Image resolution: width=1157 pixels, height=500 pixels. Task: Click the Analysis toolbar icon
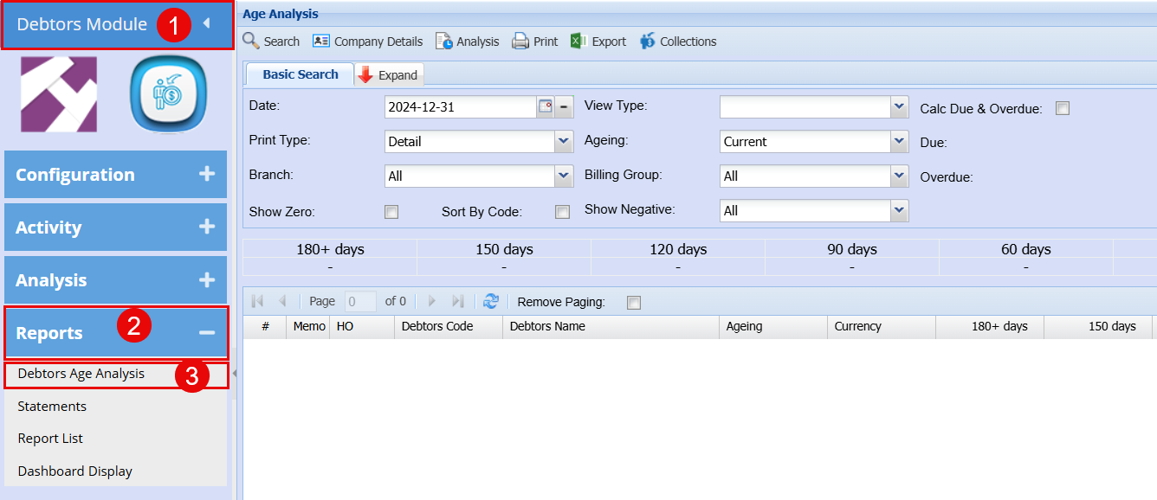(443, 41)
